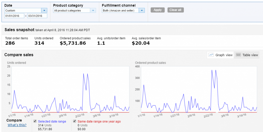Click the line chart icon beside Graph view
Screen dimensions: 263x132
[211, 55]
